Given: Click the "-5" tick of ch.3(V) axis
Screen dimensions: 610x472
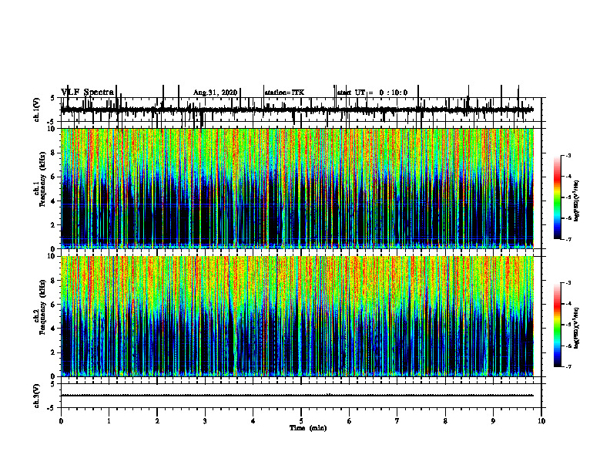Looking at the screenshot, I should click(52, 408).
